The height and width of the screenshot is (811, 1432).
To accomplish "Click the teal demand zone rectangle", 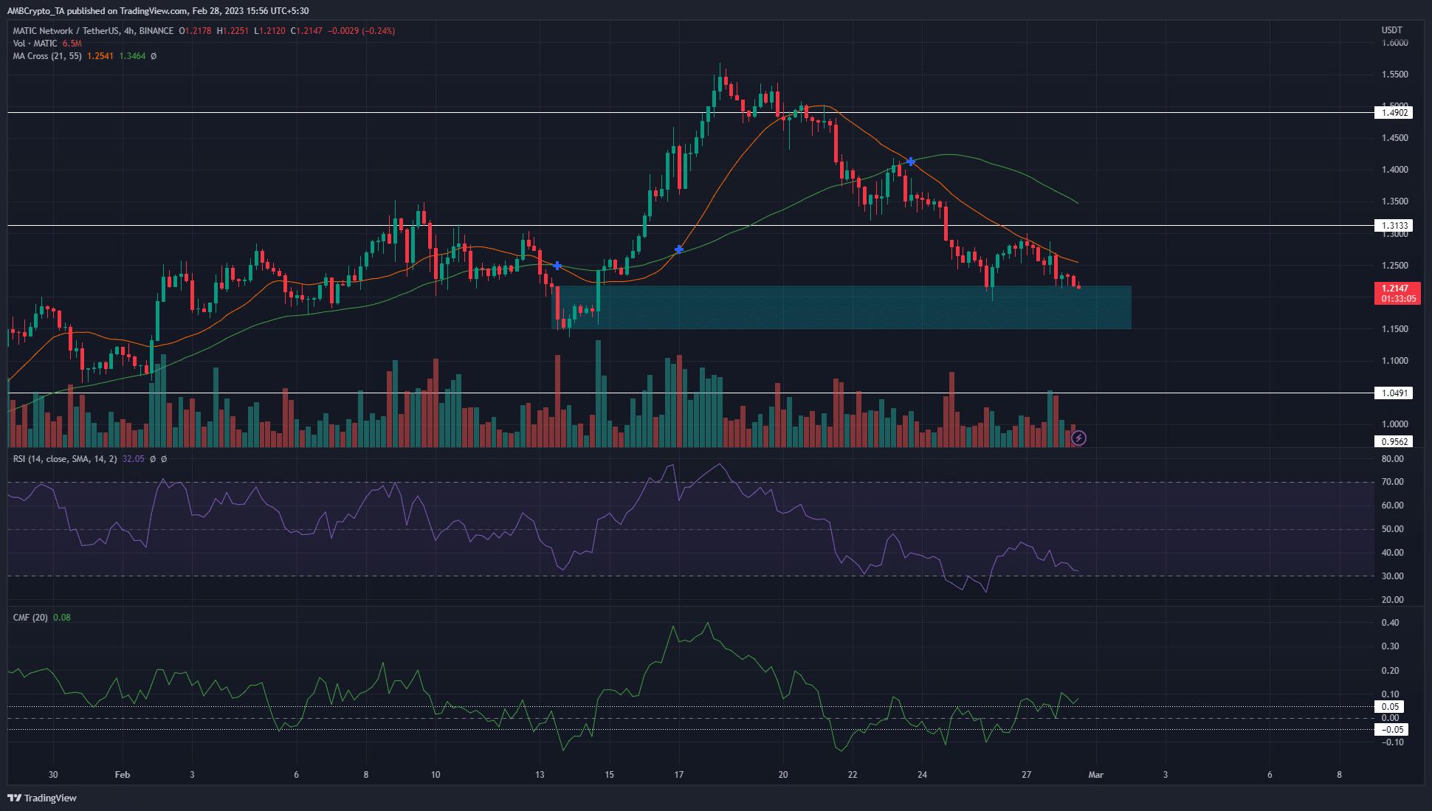I will pyautogui.click(x=841, y=307).
